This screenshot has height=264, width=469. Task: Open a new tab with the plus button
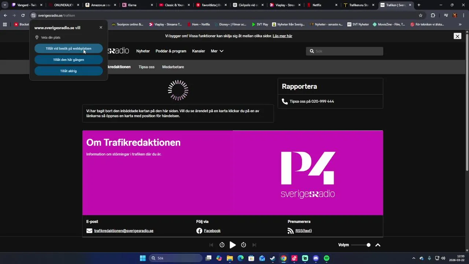tap(419, 5)
